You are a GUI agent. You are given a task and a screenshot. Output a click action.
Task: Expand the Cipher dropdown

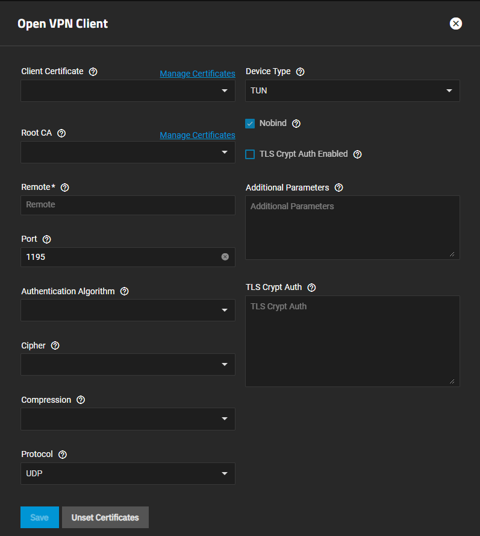[x=128, y=364]
